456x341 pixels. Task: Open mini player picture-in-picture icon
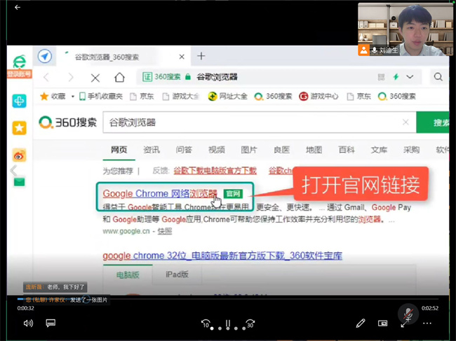(383, 323)
